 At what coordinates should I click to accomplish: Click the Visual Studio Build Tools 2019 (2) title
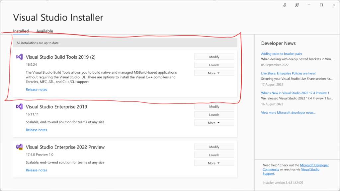click(x=60, y=57)
